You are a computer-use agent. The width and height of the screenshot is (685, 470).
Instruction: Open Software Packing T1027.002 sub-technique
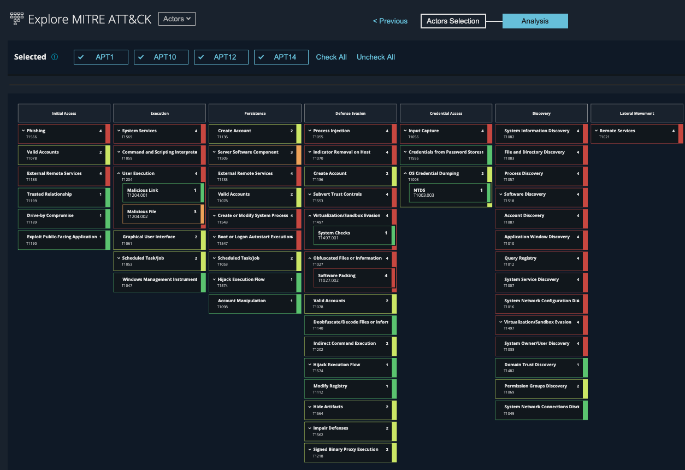click(354, 278)
